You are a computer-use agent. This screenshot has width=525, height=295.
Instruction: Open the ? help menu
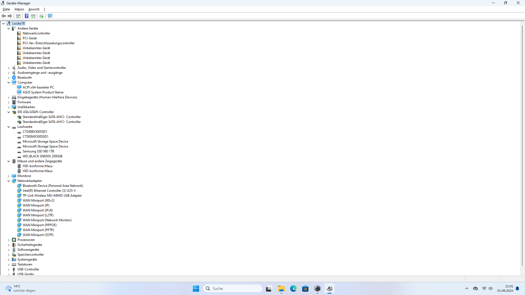pyautogui.click(x=44, y=9)
